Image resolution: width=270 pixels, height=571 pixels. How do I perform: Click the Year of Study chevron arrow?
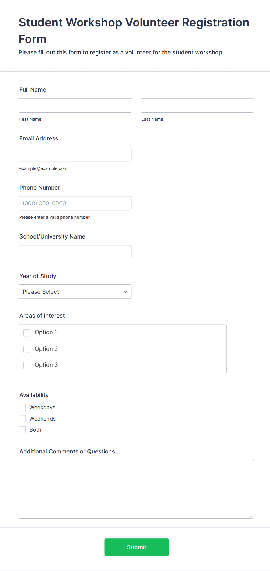coord(125,292)
